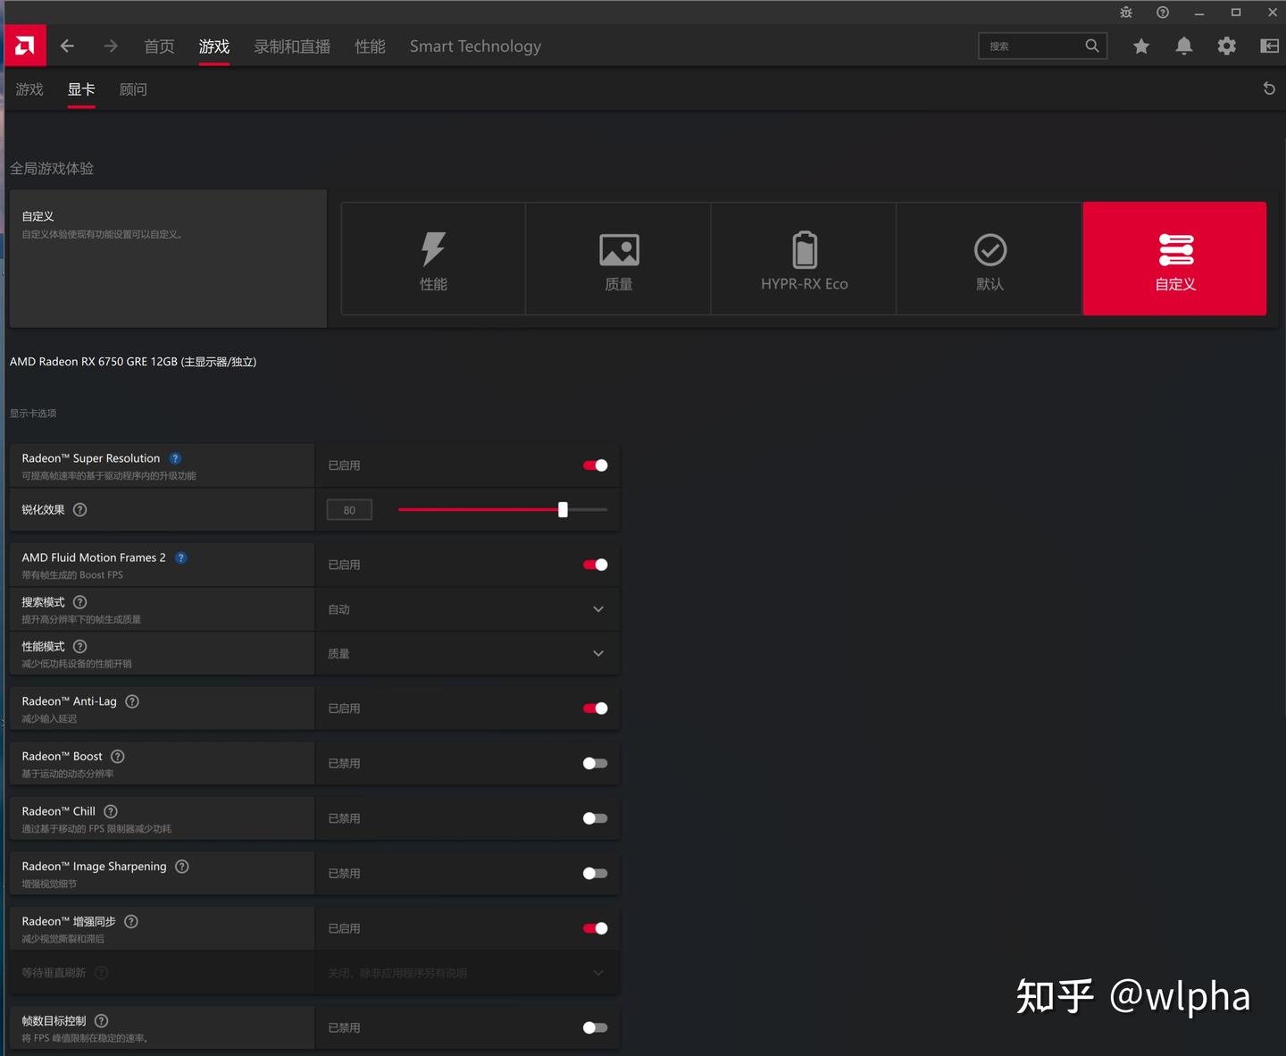Viewport: 1286px width, 1056px height.
Task: Open 性能 top navigation tab
Action: (x=370, y=46)
